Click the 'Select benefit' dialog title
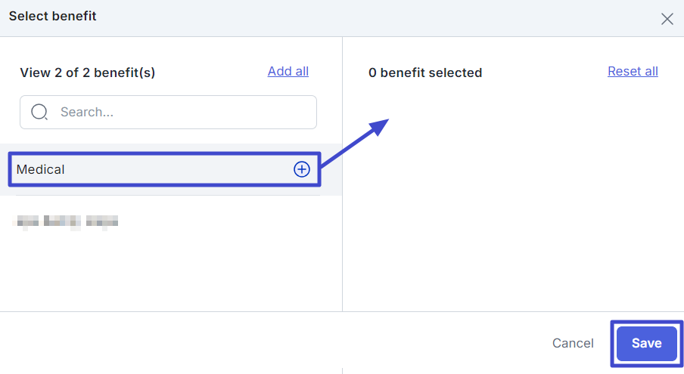Viewport: 684px width, 374px height. tap(52, 16)
